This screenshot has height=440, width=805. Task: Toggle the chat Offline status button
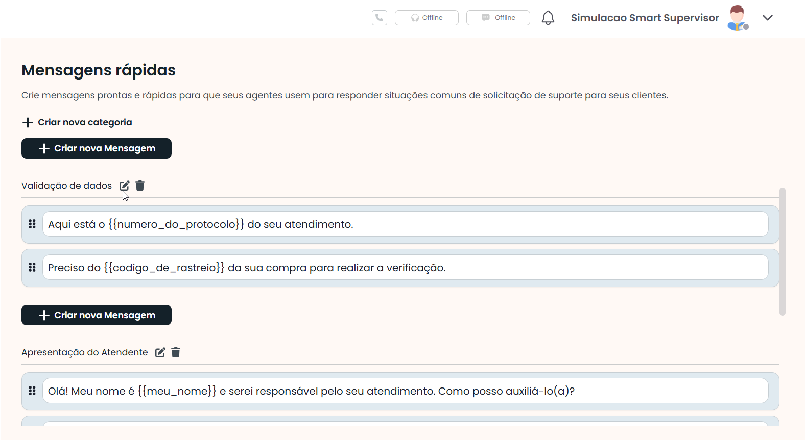[x=498, y=18]
